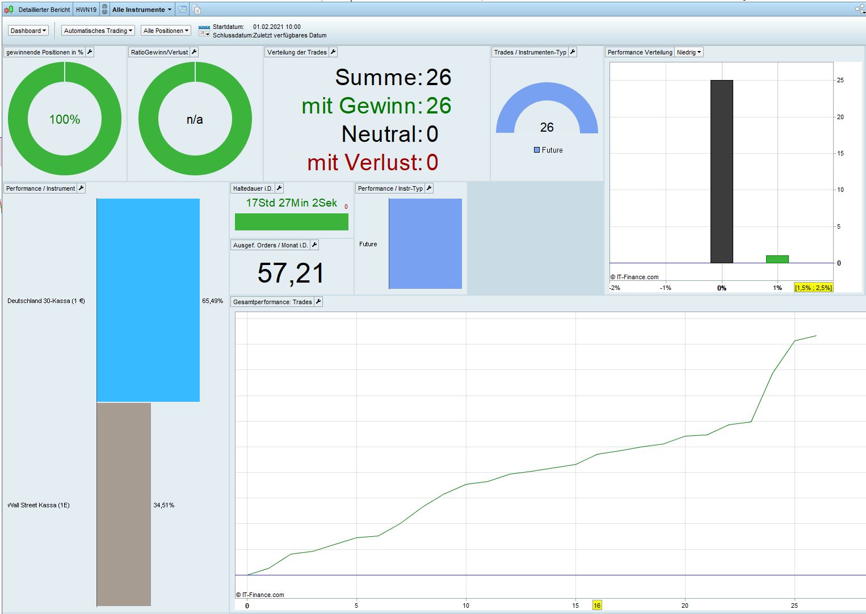Click the Ausgef. Orders / Monat i.D. header
This screenshot has width=866, height=614.
click(x=271, y=245)
